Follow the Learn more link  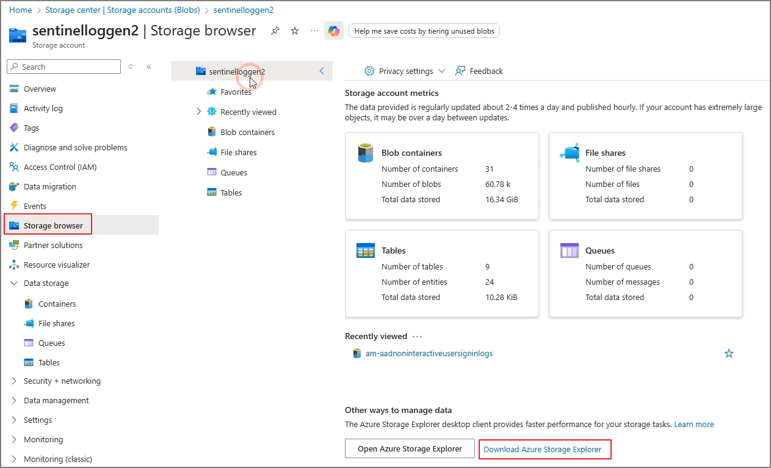(x=693, y=424)
